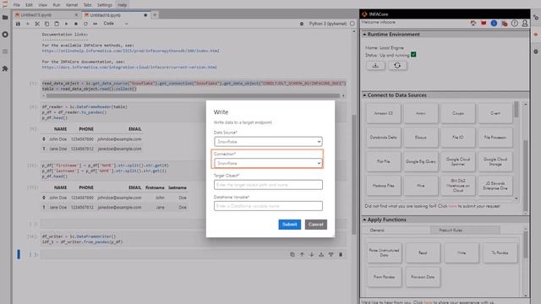Paste cells using the clipboard toolbar icon
Viewport: 541px width, 304px height.
pos(57,24)
